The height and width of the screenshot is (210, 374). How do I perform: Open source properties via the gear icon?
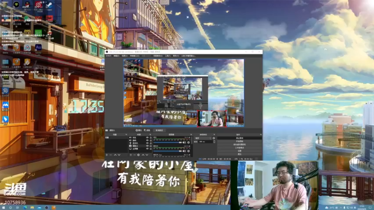138,155
